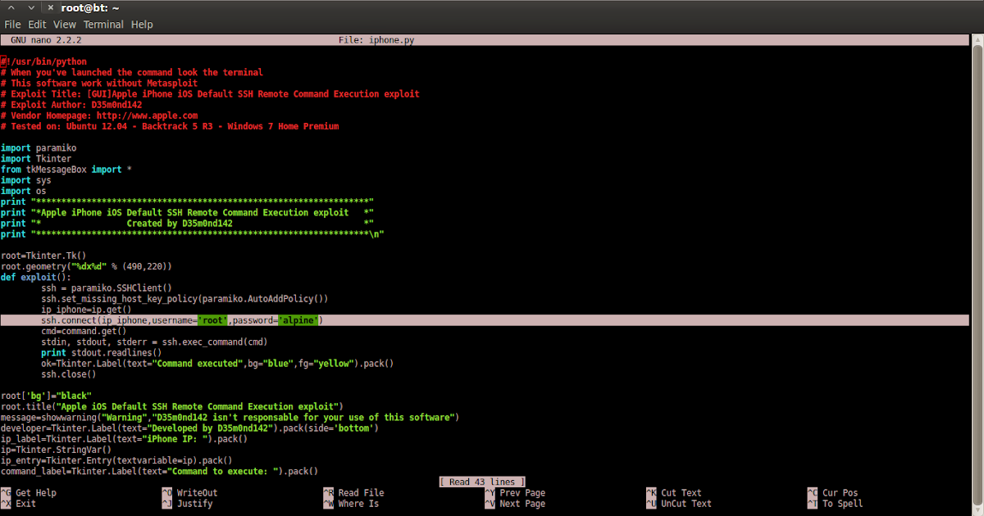Click the '[ Read 43 lines ]' status message
The height and width of the screenshot is (516, 984).
(482, 482)
